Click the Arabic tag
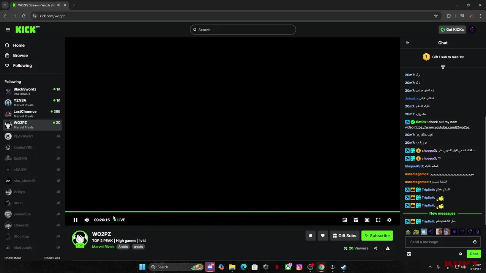Image resolution: width=486 pixels, height=273 pixels. click(123, 247)
